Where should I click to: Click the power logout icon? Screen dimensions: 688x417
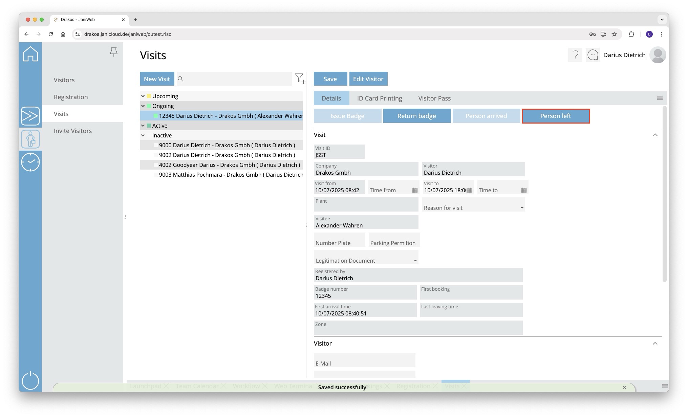point(30,380)
